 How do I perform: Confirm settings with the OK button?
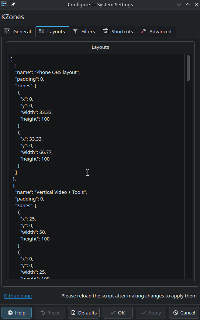click(x=118, y=313)
